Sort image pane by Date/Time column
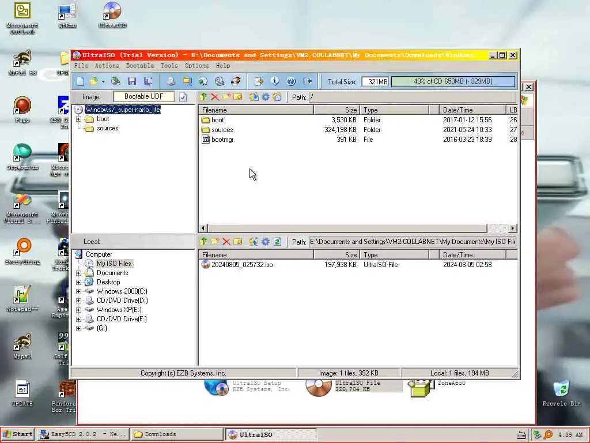 click(472, 110)
